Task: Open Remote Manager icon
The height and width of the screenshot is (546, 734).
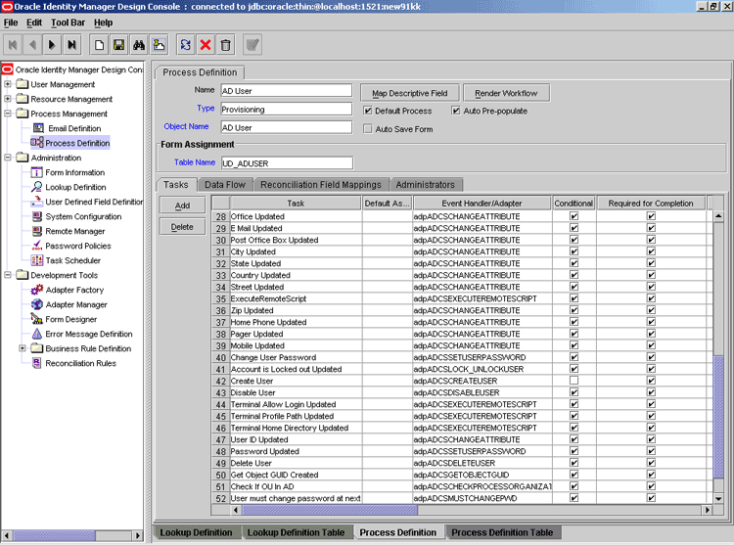Action: click(36, 231)
